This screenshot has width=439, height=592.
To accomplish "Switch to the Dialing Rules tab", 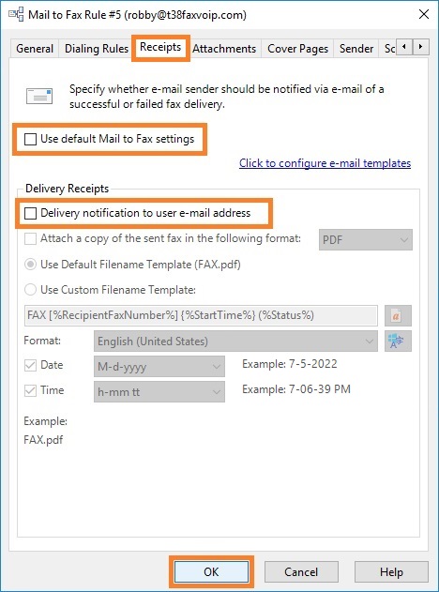I will click(97, 49).
